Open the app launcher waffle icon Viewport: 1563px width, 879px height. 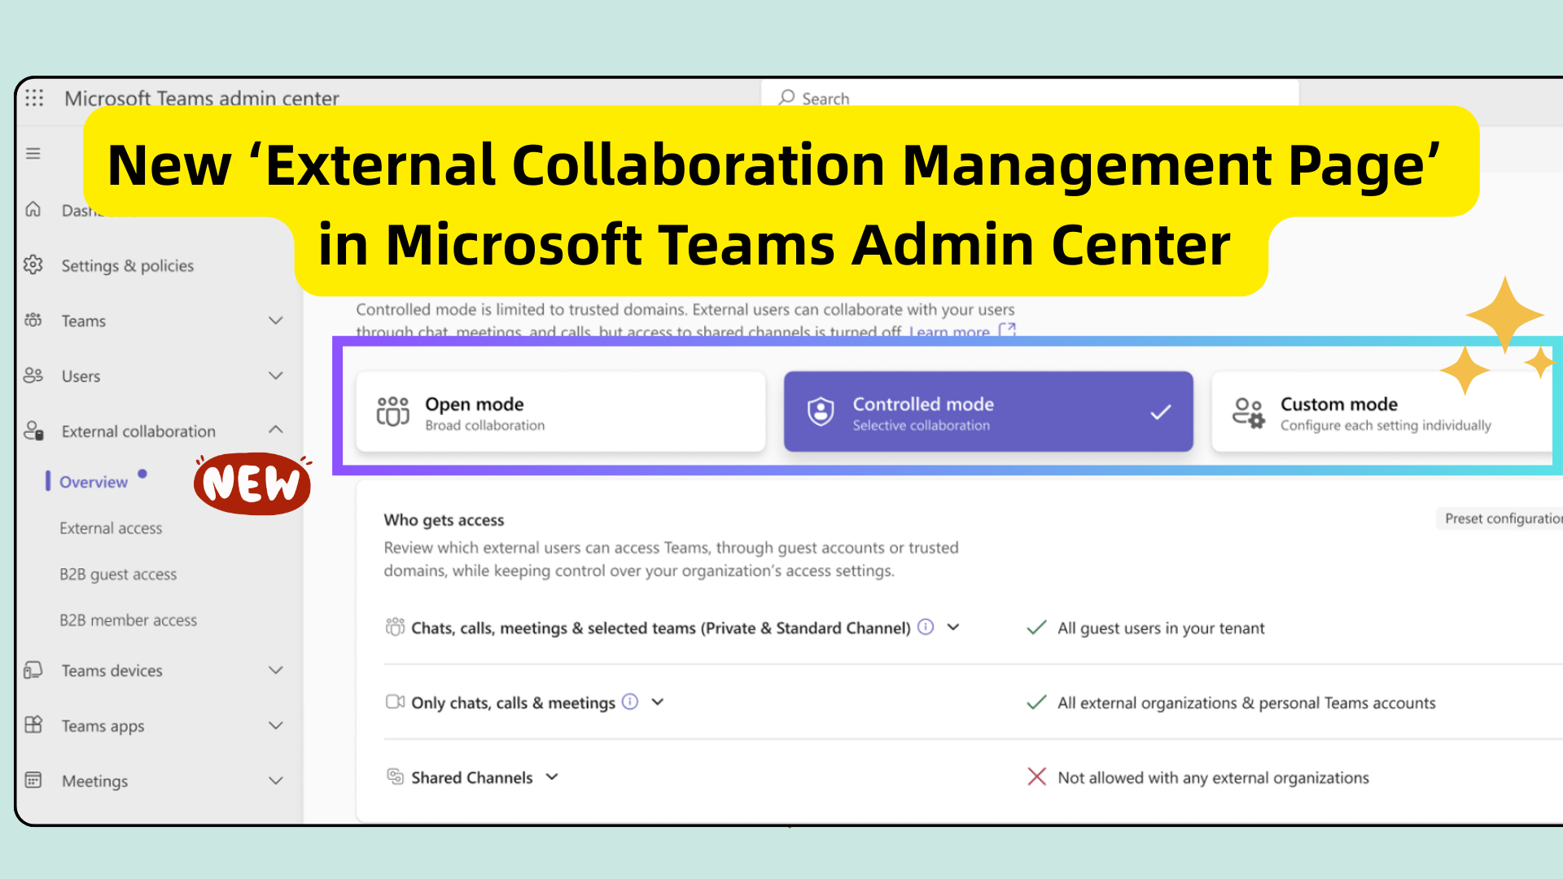coord(34,98)
